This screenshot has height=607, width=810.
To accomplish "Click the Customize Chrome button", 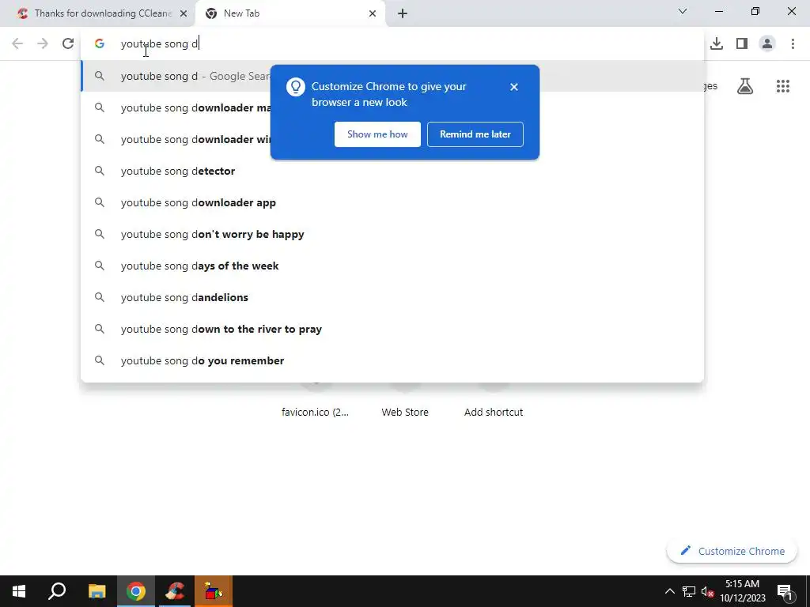I will tap(732, 551).
